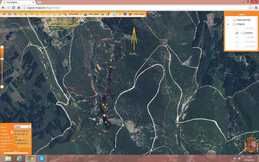Toggle the Capas Vectoriales checkbox

(234, 20)
